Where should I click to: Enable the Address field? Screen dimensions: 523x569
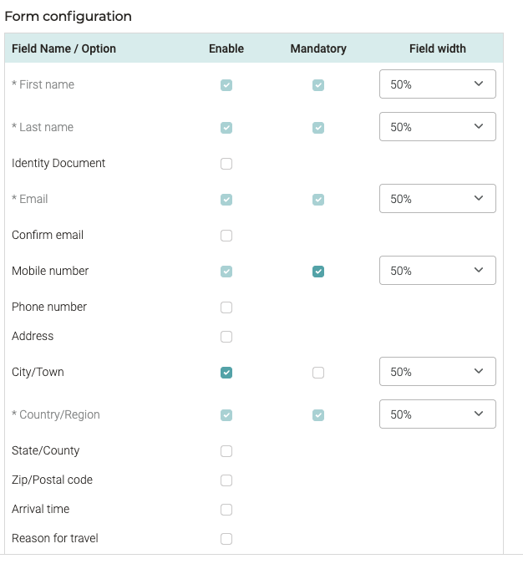tap(226, 337)
